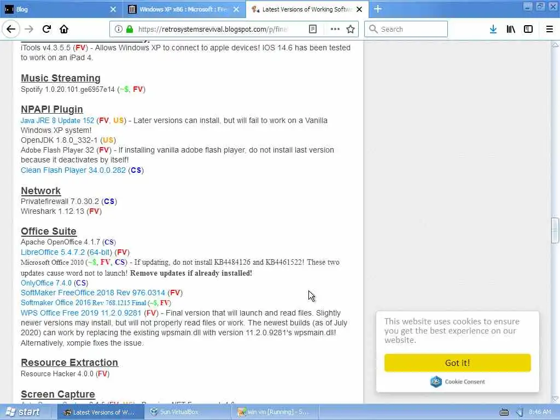Toggle reader view in address bar
The image size is (560, 420).
312,29
